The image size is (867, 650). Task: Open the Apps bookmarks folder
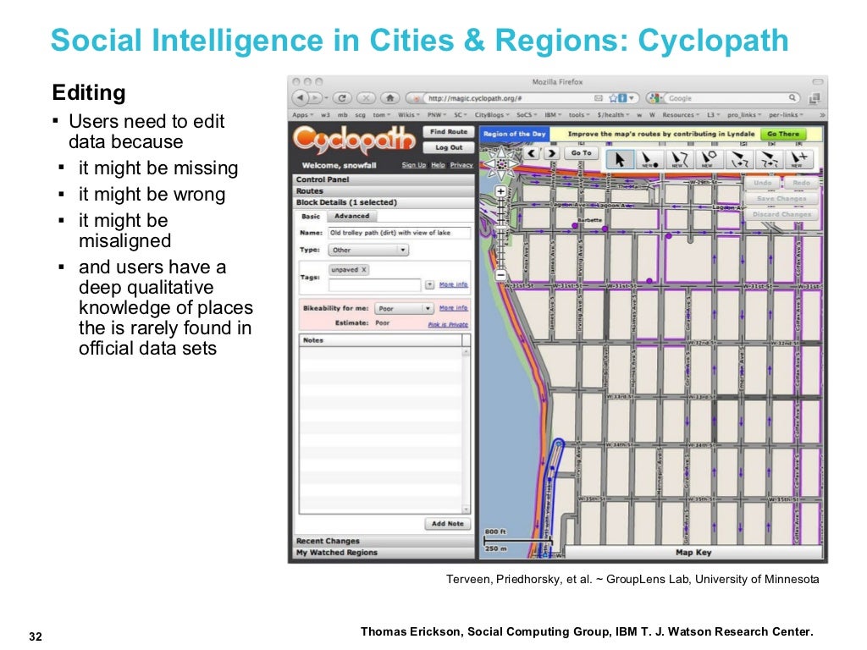click(302, 115)
